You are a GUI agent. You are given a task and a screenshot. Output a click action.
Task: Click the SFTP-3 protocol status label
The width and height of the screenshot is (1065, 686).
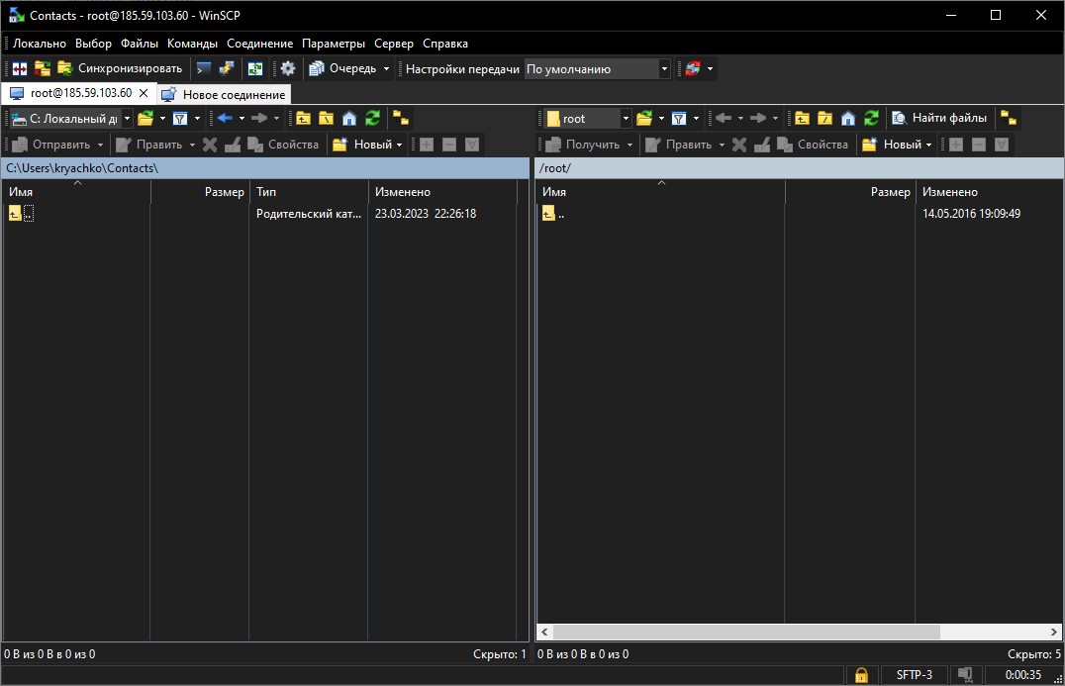coord(914,675)
